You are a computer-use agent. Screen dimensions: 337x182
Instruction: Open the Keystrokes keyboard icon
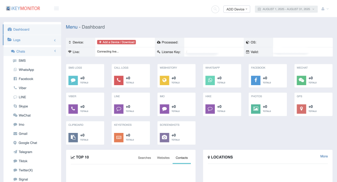coord(119,138)
